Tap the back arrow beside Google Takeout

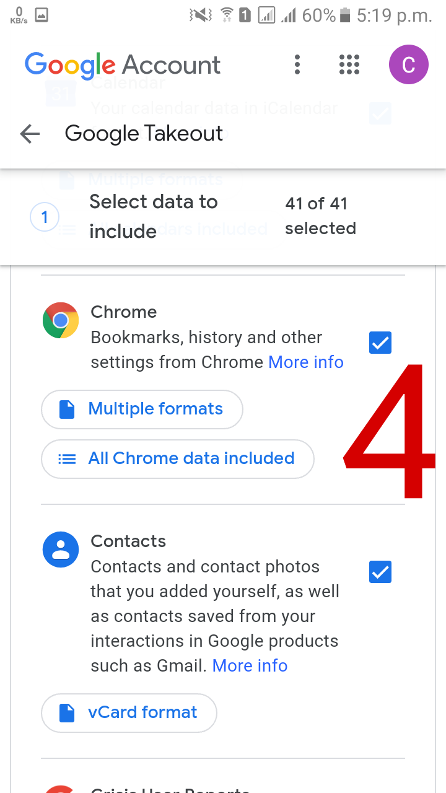click(x=30, y=134)
